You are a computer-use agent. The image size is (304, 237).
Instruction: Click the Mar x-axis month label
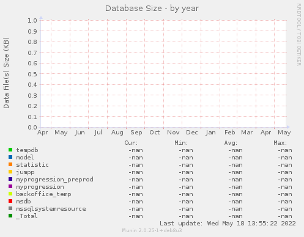pos(247,133)
